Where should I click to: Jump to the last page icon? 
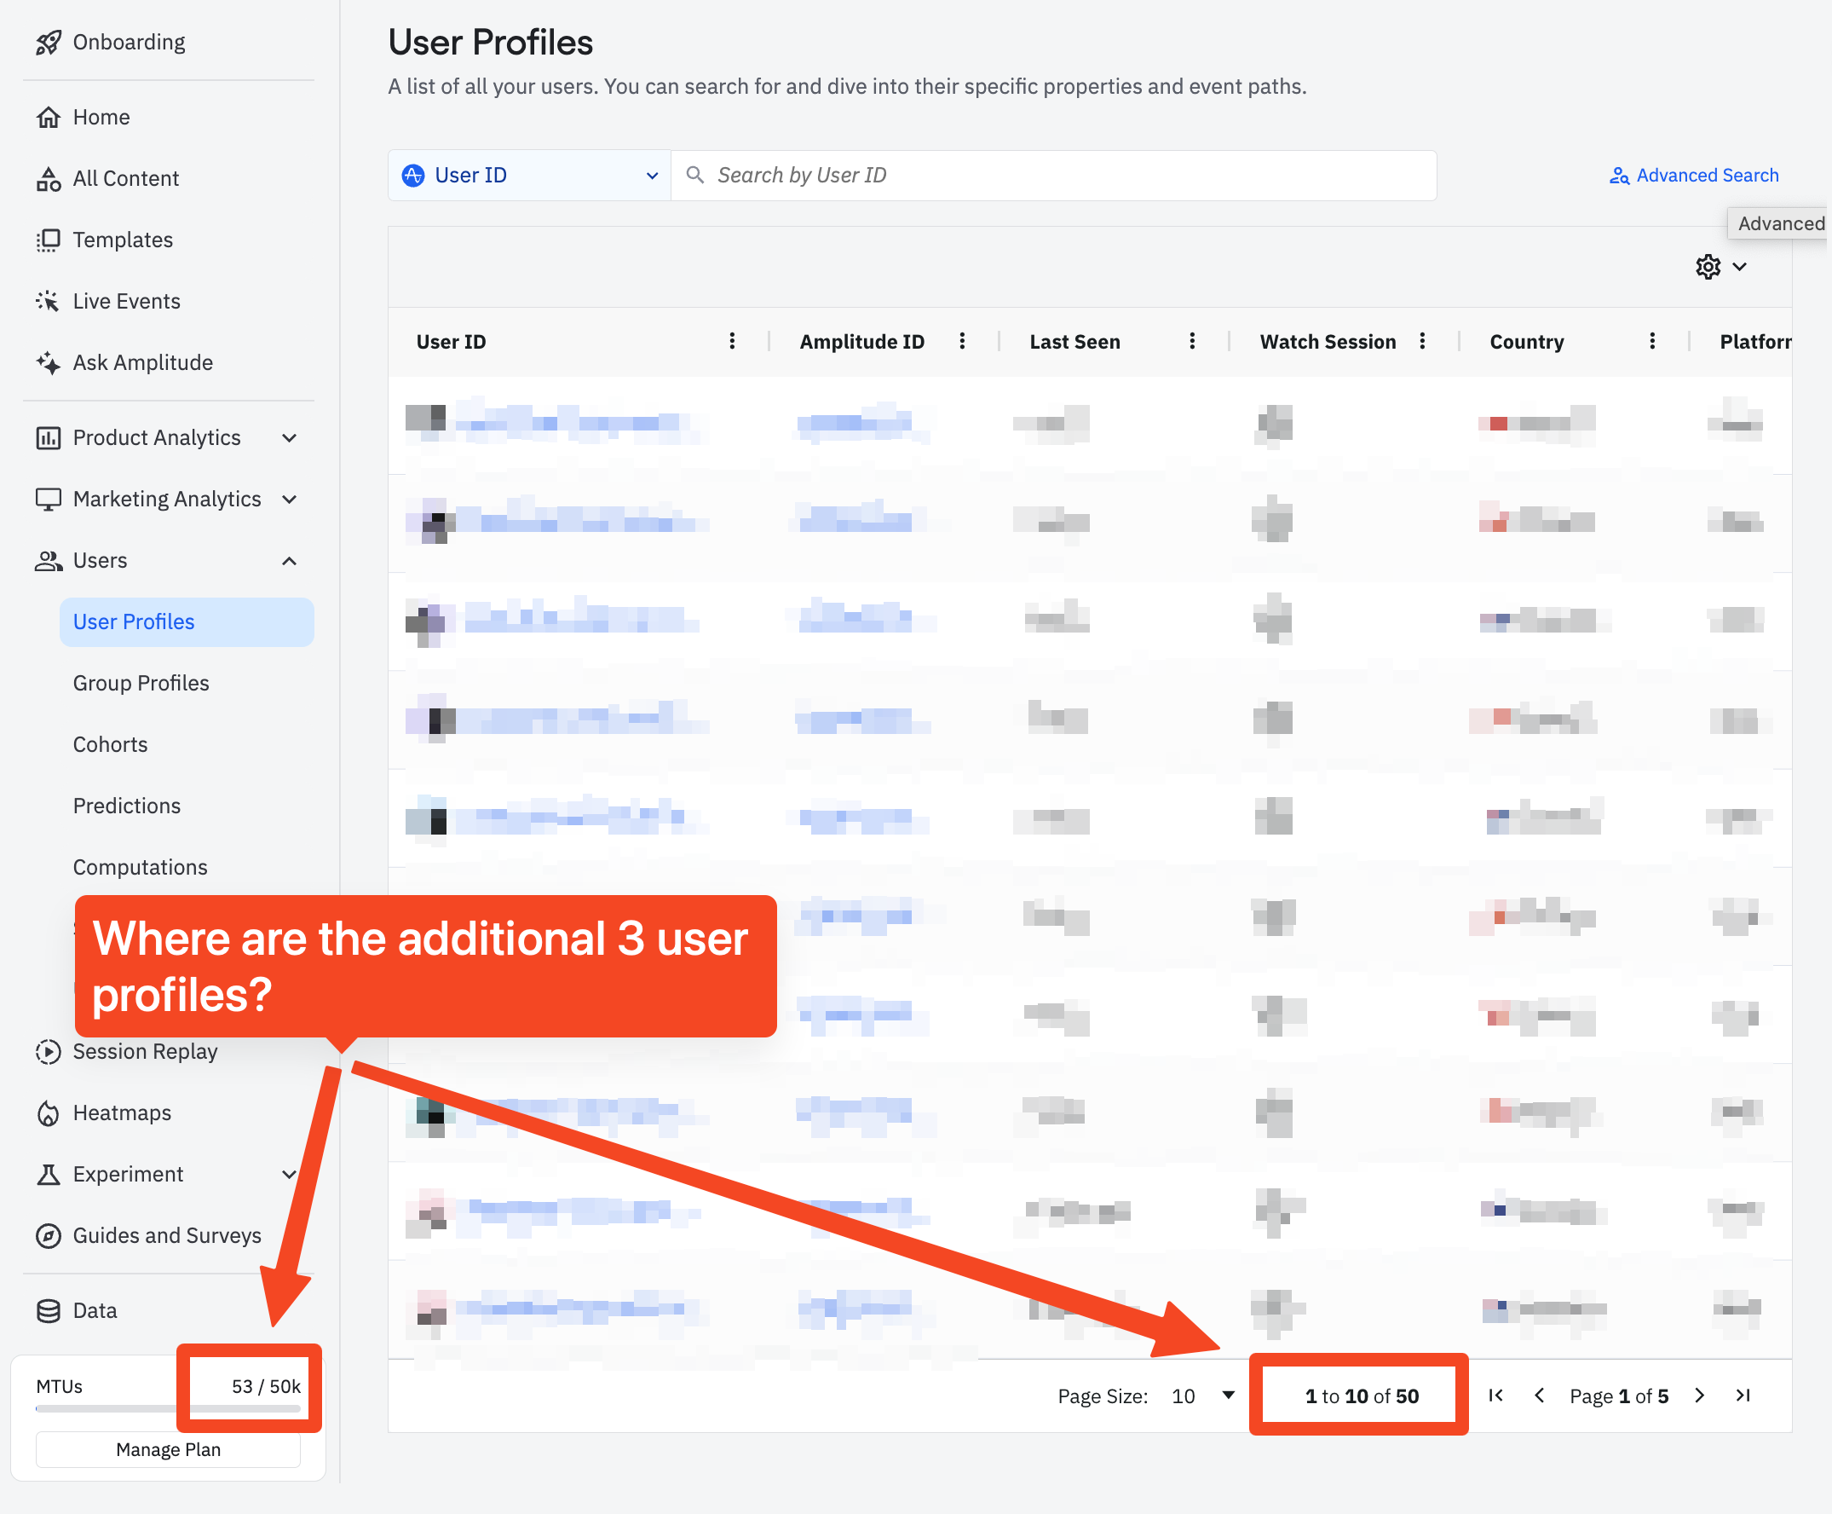click(1743, 1396)
